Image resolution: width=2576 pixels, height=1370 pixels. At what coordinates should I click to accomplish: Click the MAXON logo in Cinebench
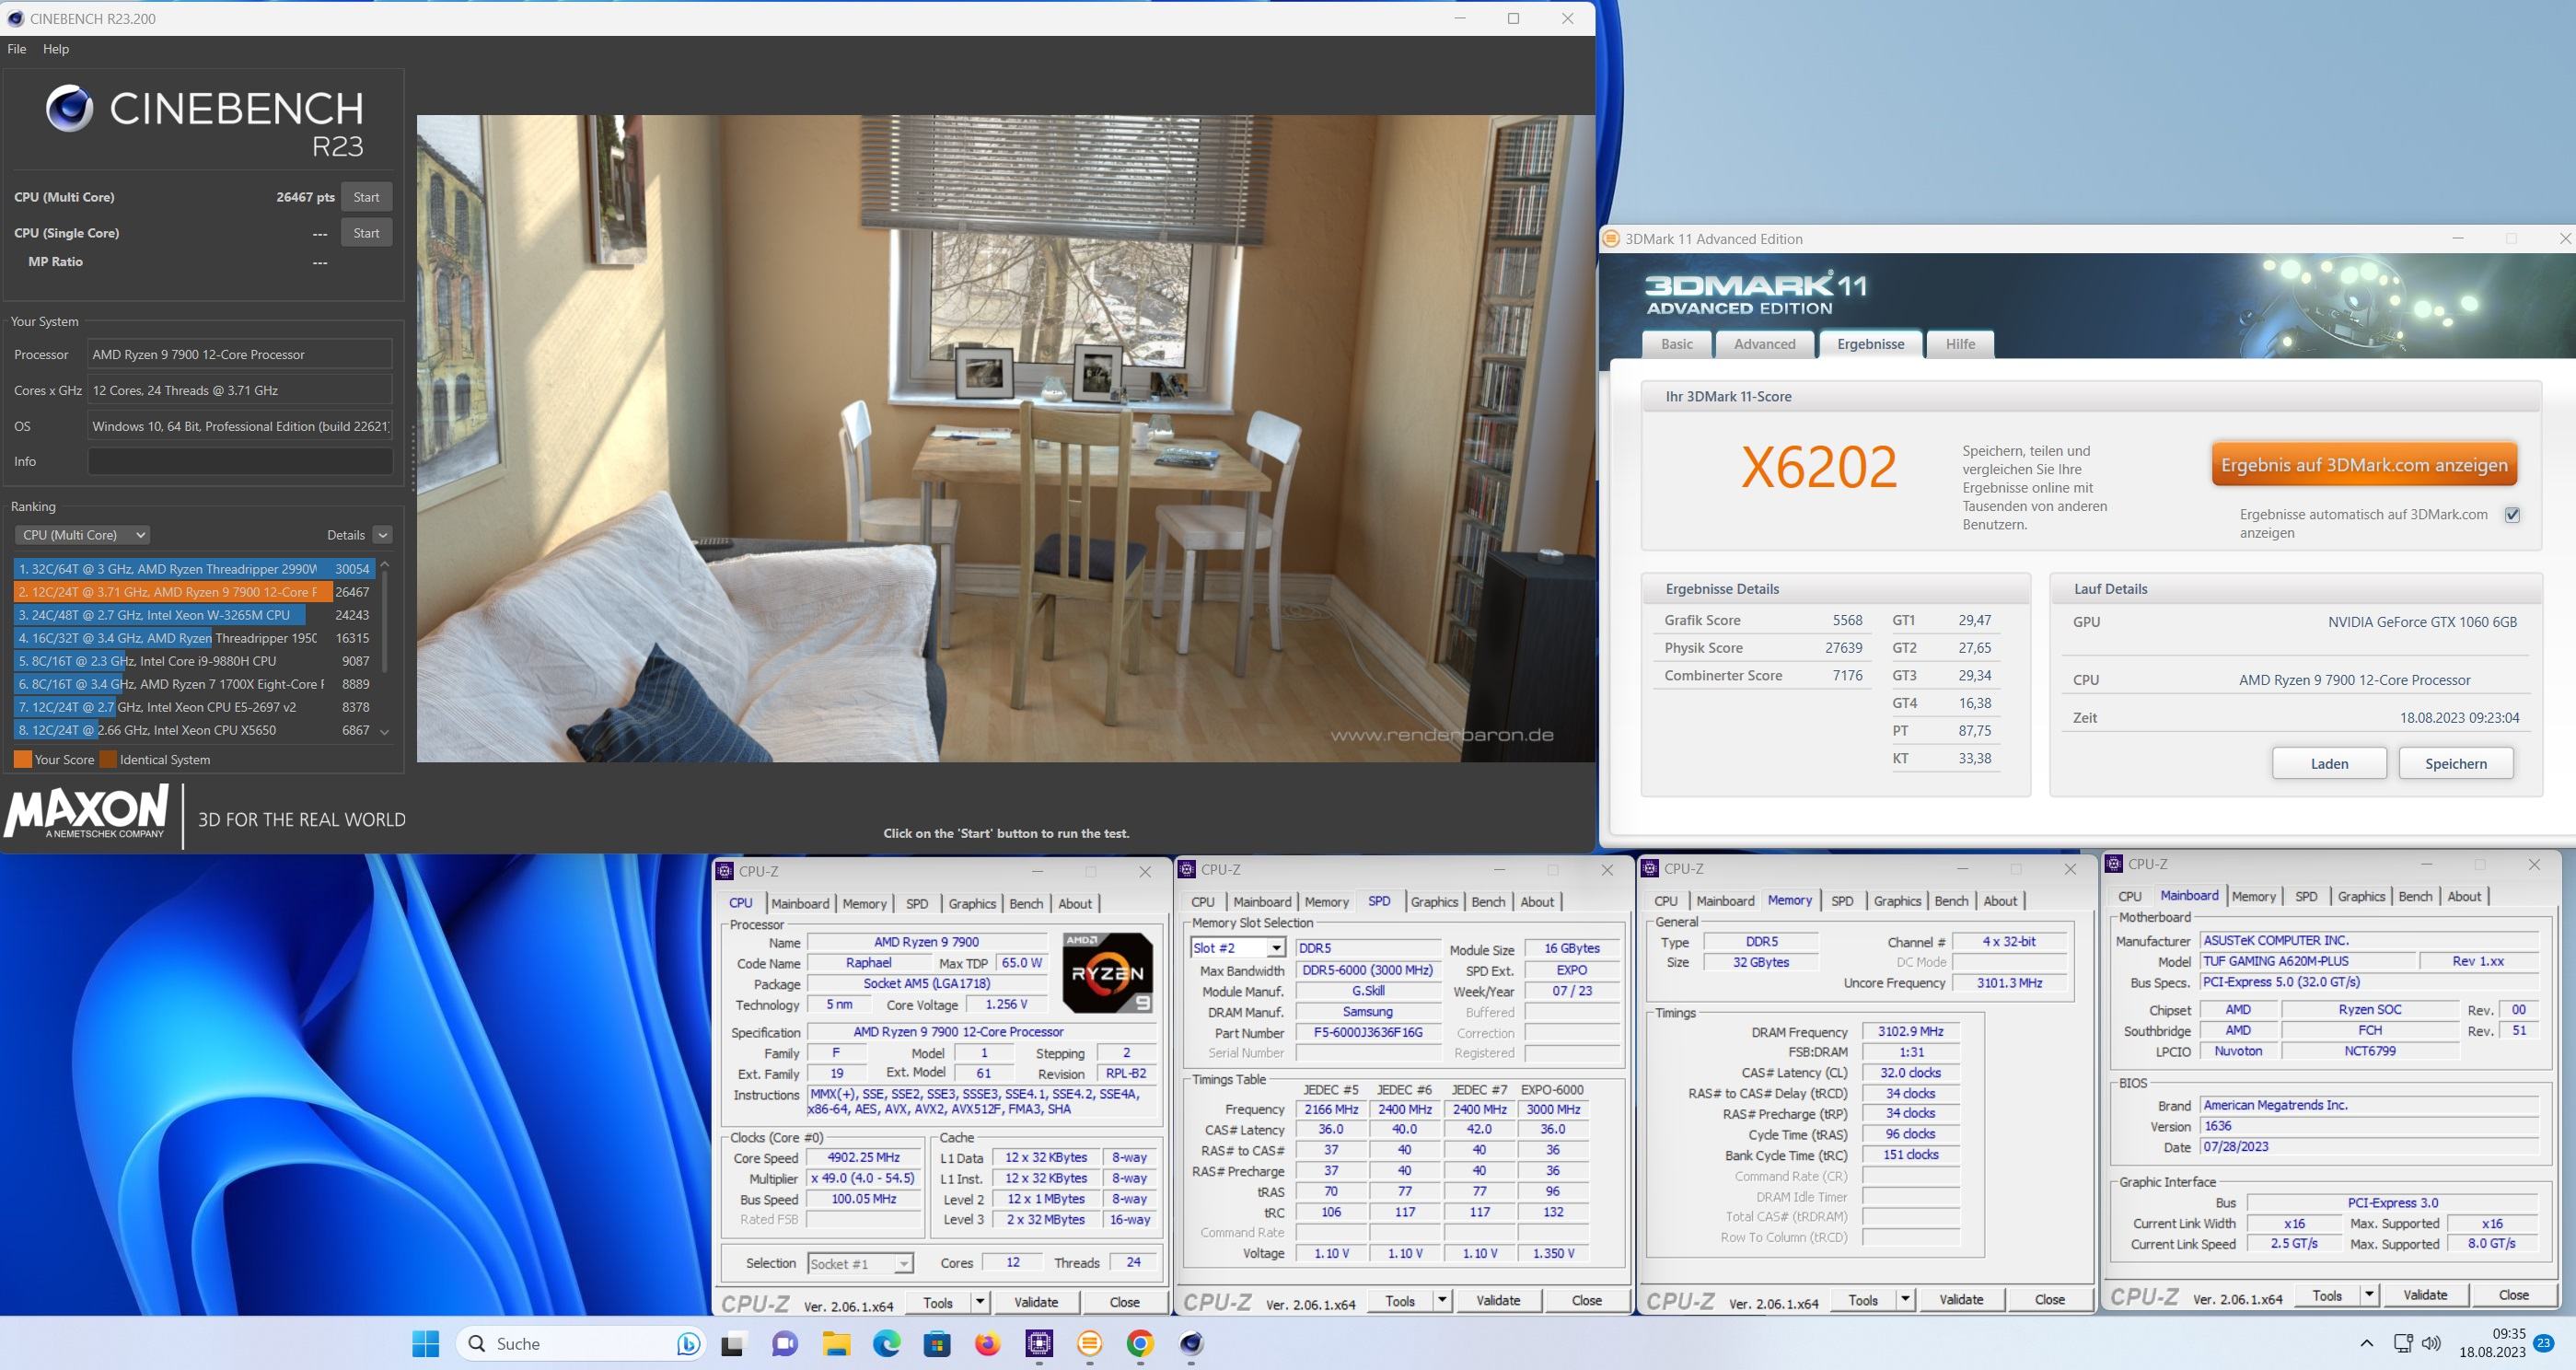[x=86, y=811]
